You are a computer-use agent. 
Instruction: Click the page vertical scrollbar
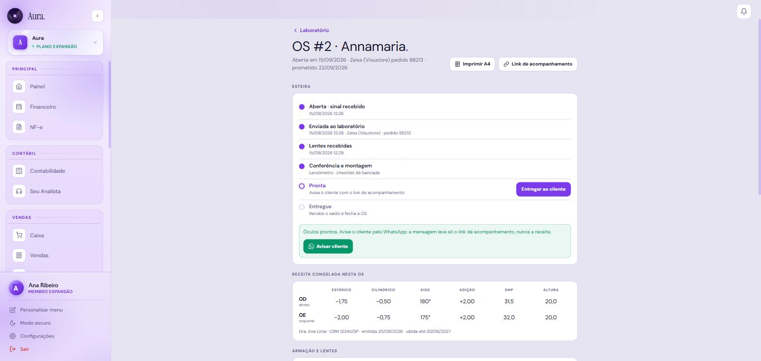coord(759,107)
